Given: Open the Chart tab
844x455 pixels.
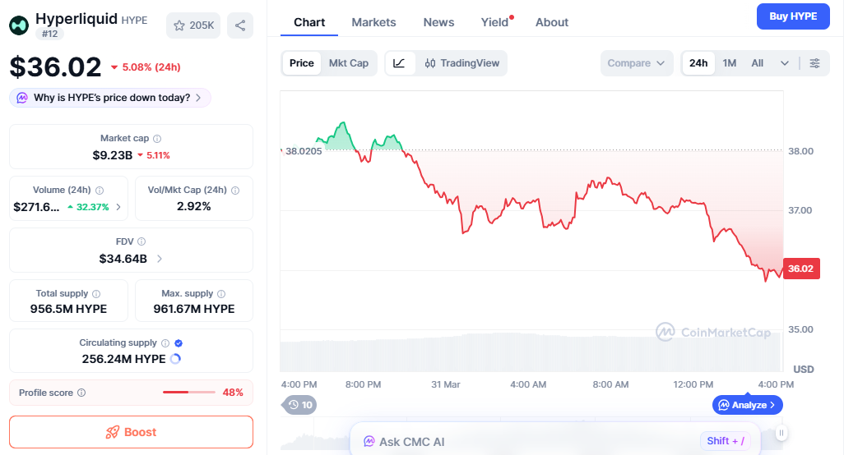Looking at the screenshot, I should [309, 22].
